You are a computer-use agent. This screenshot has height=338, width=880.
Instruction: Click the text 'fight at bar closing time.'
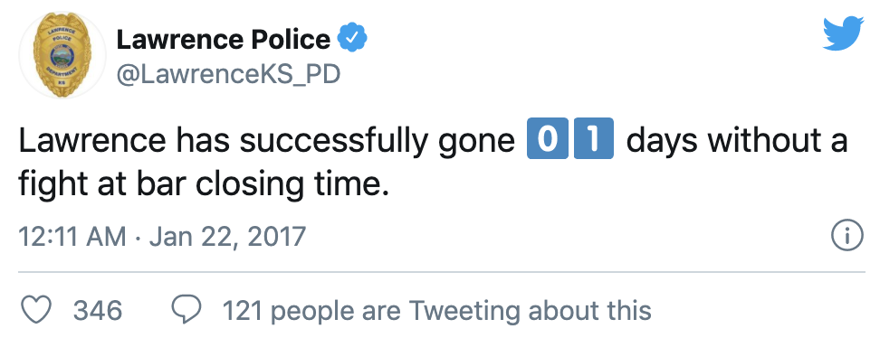(x=203, y=183)
